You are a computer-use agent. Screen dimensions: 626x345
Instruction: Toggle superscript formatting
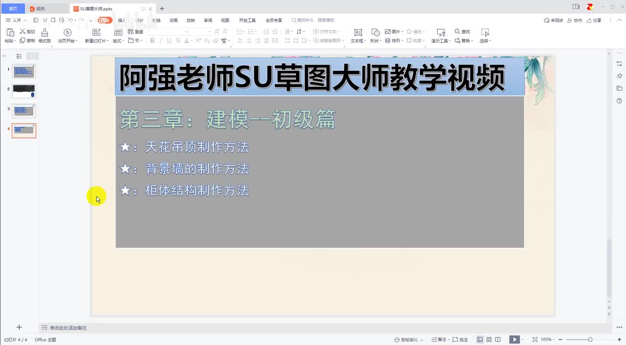(x=199, y=41)
